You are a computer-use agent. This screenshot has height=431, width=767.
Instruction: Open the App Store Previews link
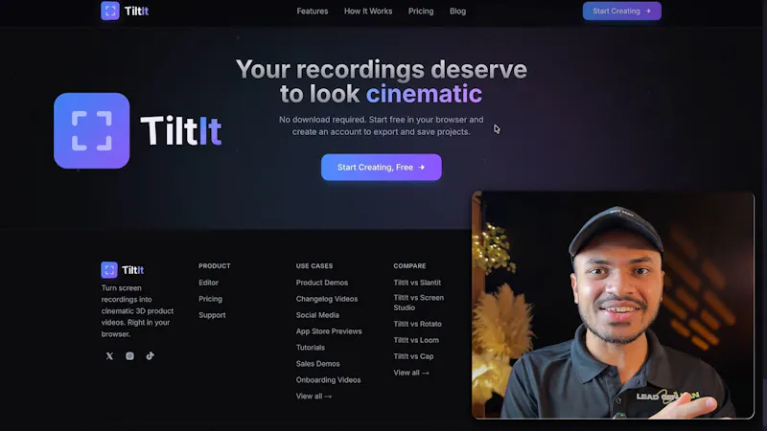pyautogui.click(x=329, y=331)
